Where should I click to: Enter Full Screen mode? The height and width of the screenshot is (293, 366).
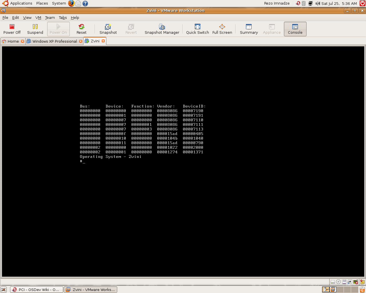[222, 29]
